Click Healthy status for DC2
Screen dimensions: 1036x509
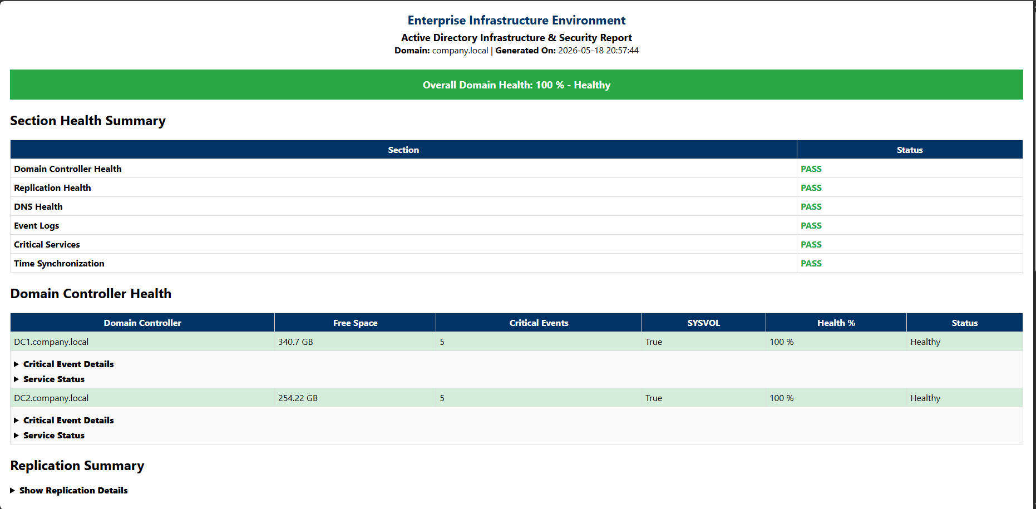tap(925, 398)
